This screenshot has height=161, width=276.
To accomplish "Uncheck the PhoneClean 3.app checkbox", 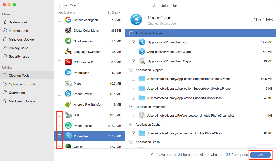I will (x=134, y=52).
